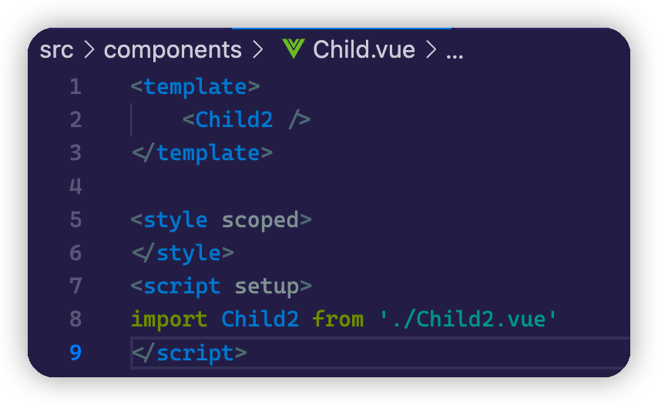Expand the breadcrumb ellipsis symbol path
This screenshot has width=658, height=405.
point(455,51)
